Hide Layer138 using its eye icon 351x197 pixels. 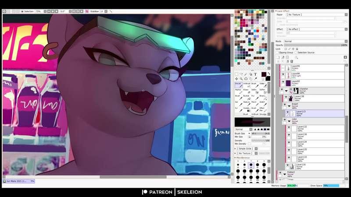[x=286, y=97]
